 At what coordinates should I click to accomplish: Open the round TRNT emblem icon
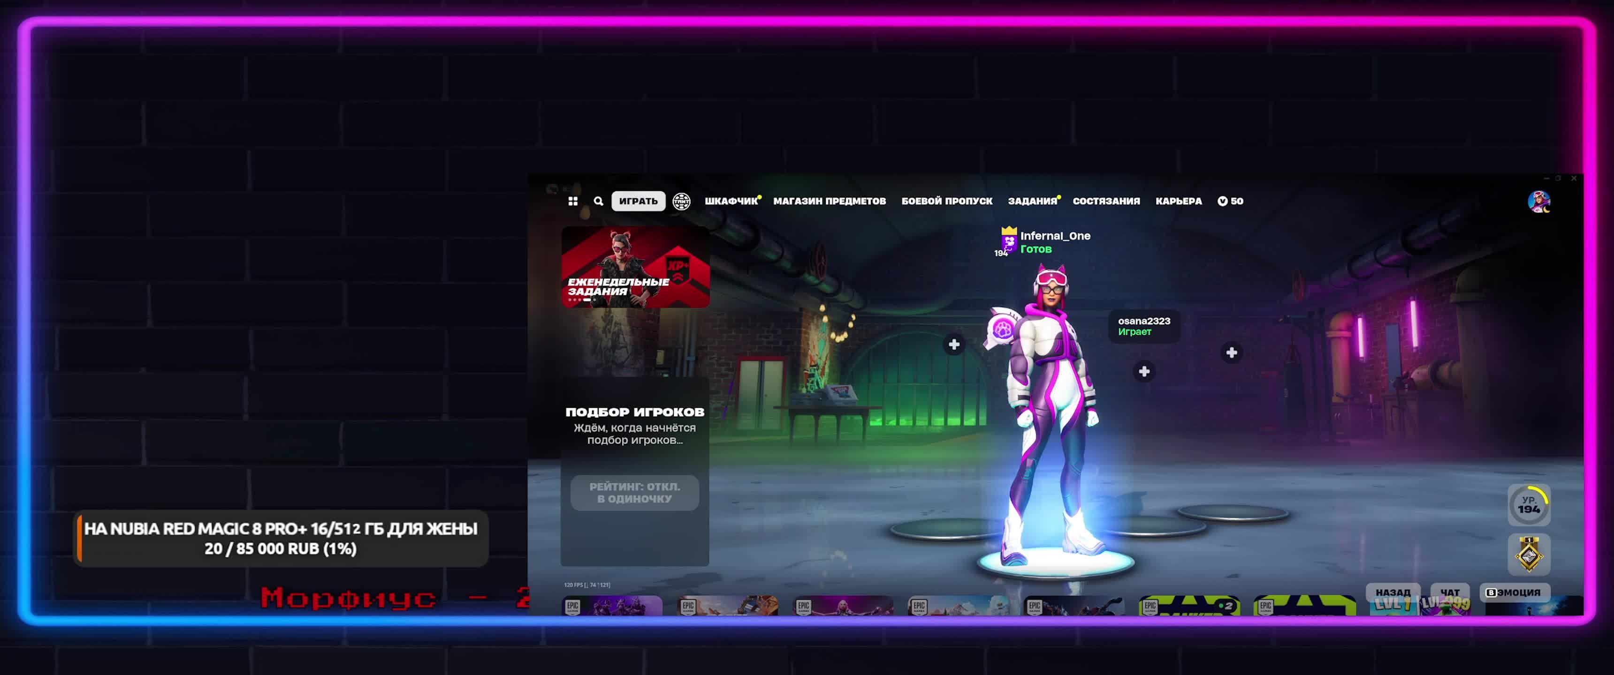[x=681, y=201]
